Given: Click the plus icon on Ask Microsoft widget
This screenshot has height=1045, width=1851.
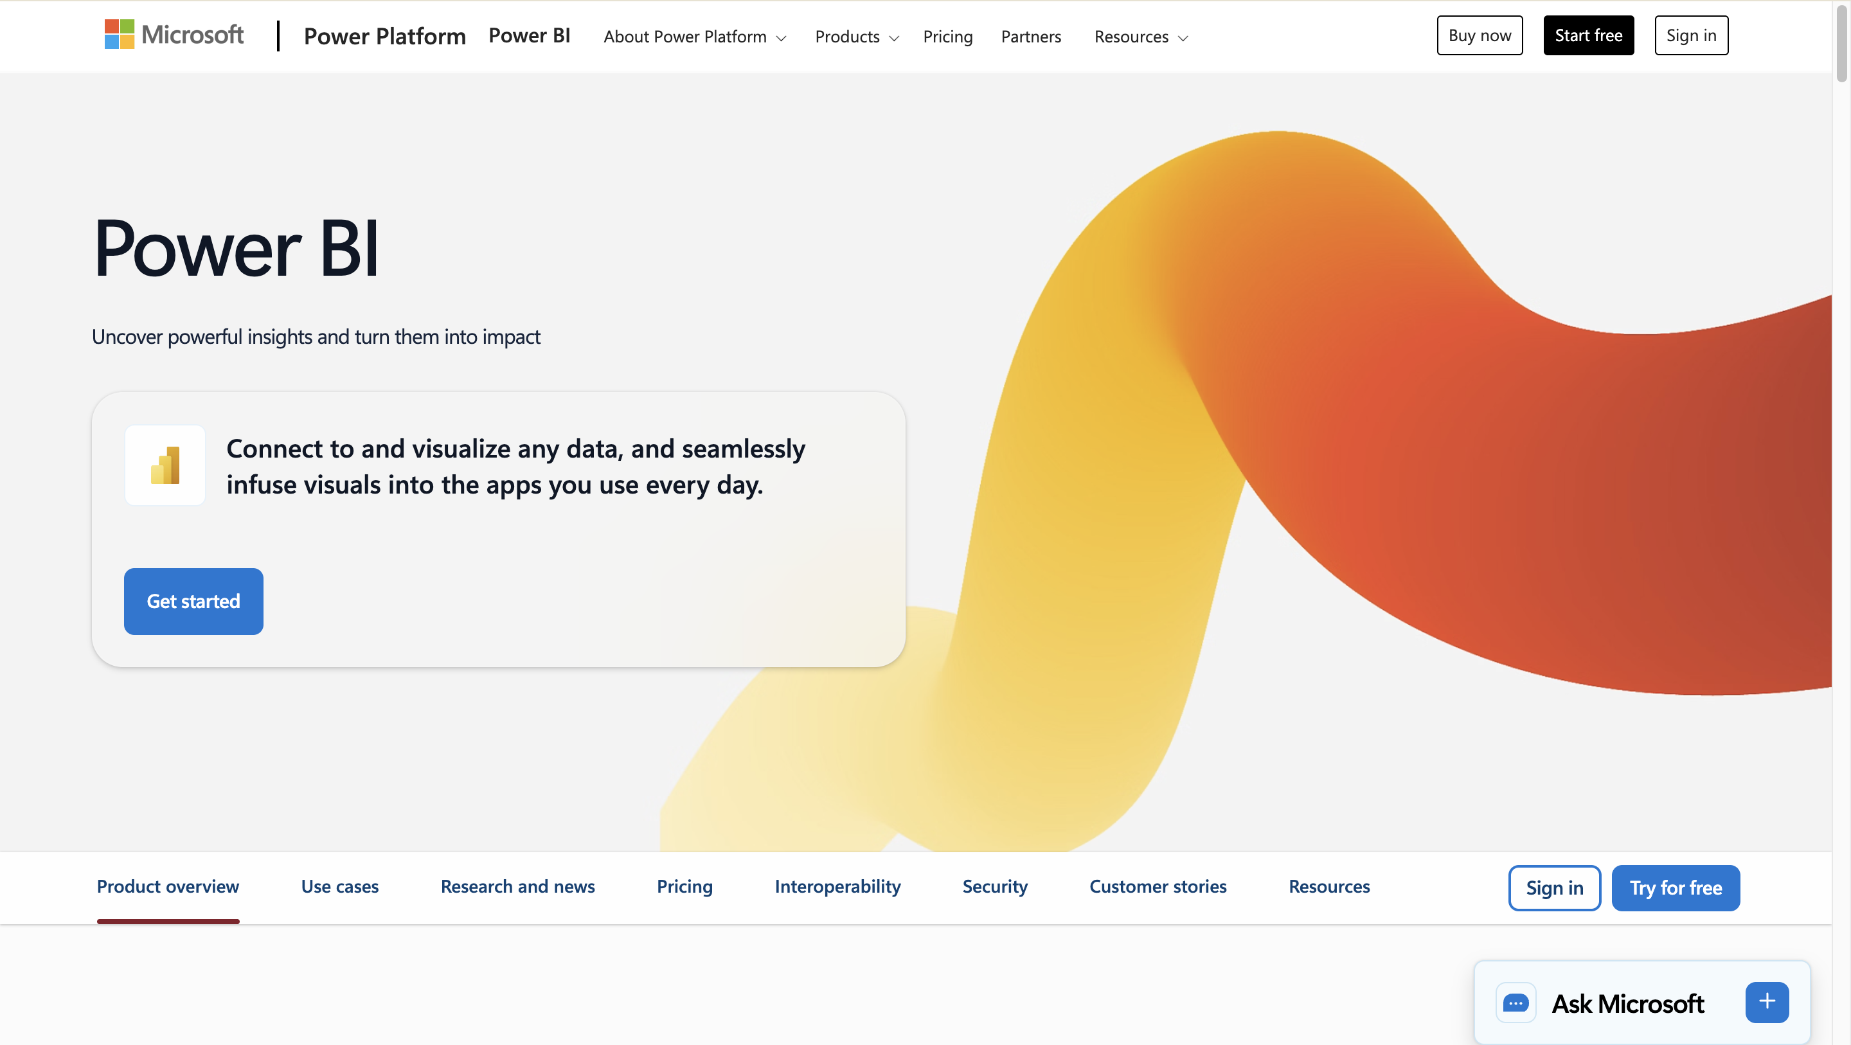Looking at the screenshot, I should [1767, 1001].
